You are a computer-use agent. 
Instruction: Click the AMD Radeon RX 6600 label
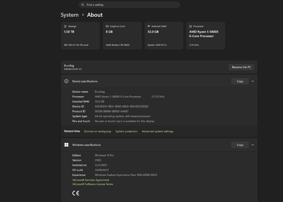coord(117,45)
